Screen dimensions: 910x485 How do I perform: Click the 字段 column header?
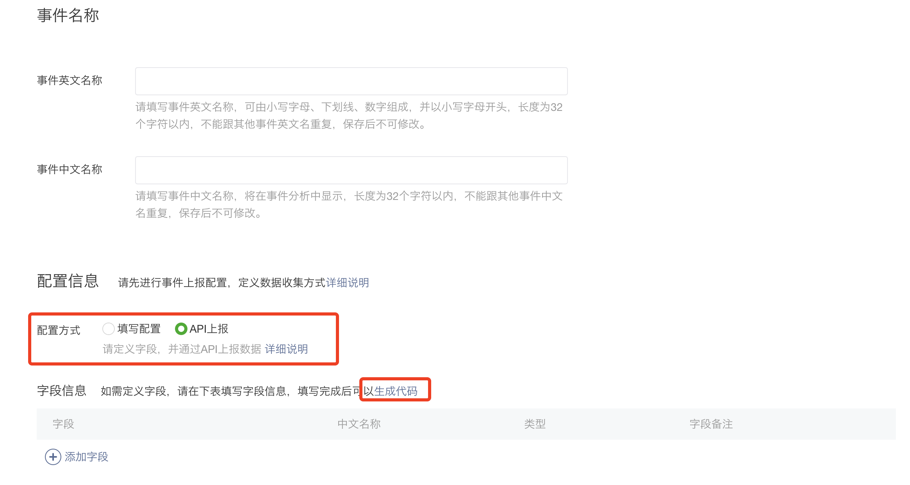(x=63, y=424)
